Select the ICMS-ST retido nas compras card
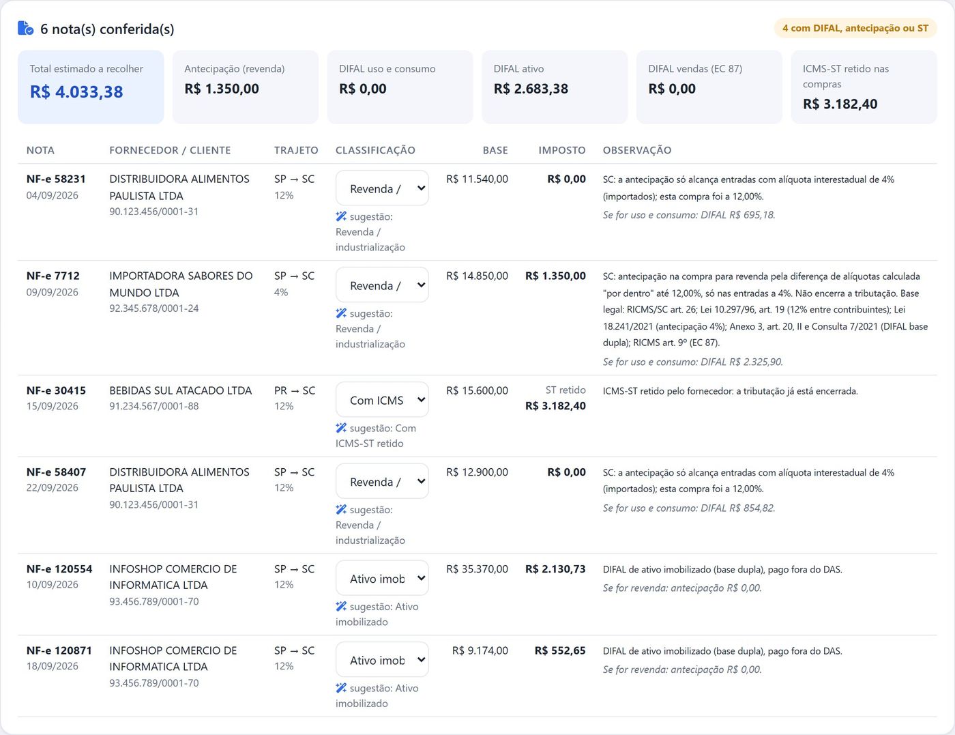Image resolution: width=955 pixels, height=735 pixels. pyautogui.click(x=864, y=87)
